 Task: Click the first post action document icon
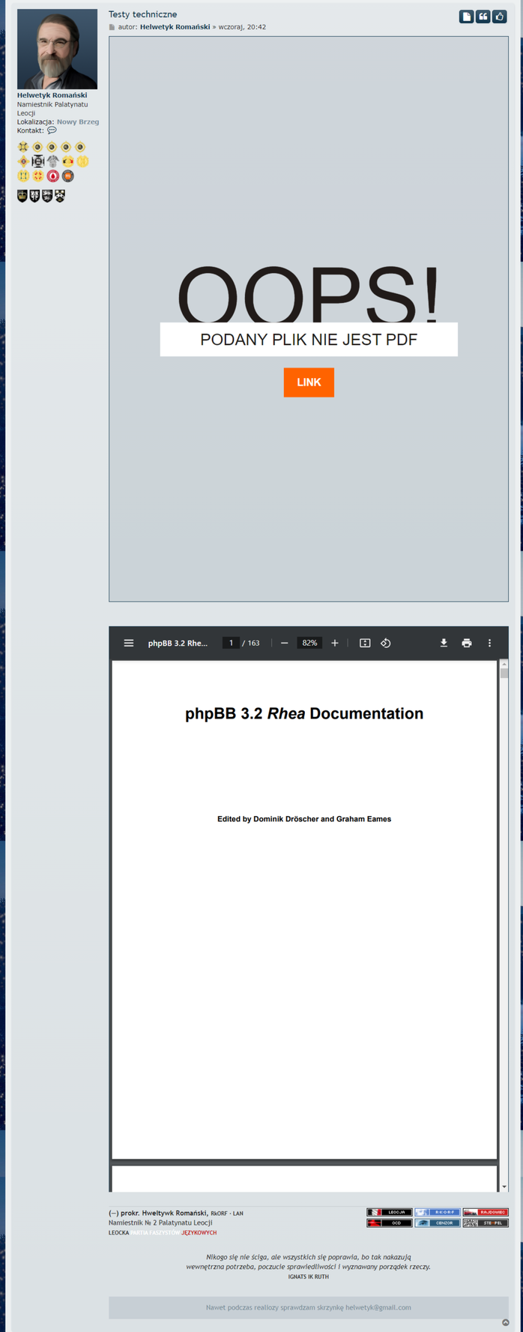[x=466, y=16]
